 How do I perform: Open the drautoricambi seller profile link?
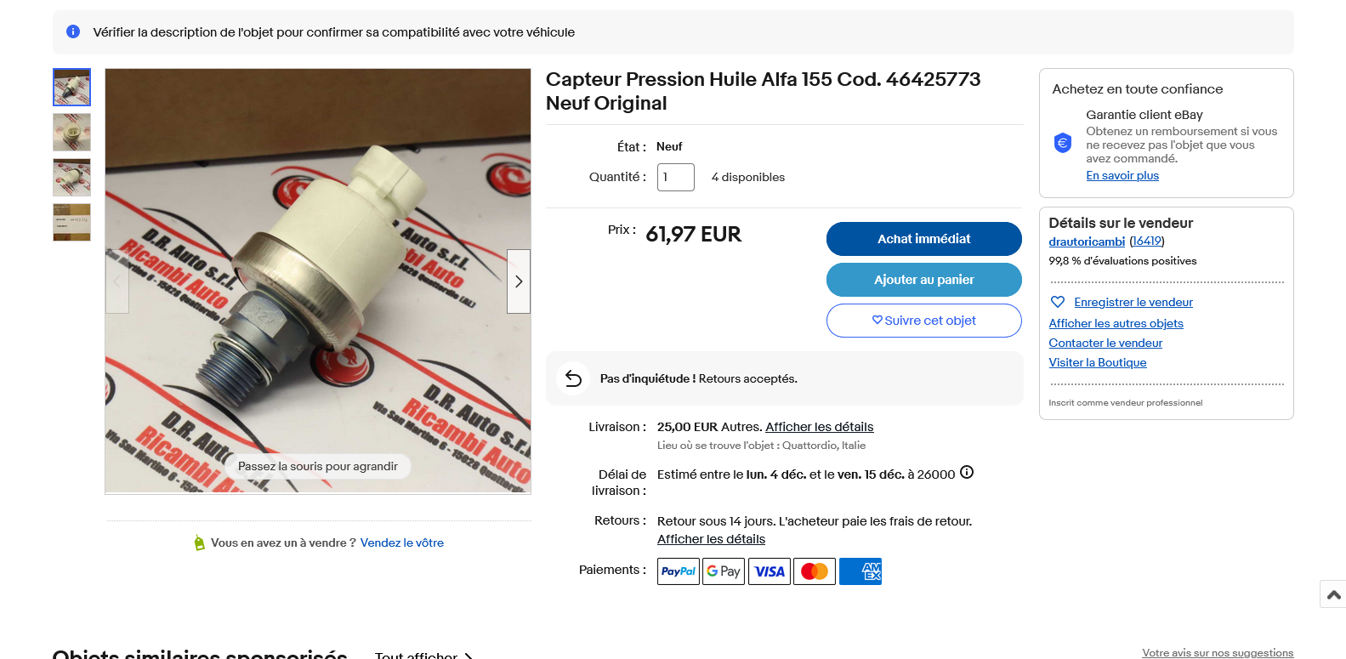coord(1087,241)
